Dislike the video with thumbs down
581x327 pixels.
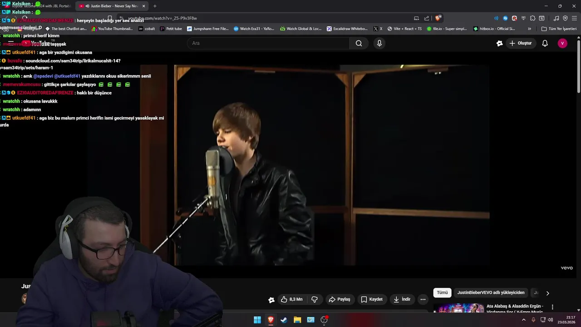pos(314,299)
